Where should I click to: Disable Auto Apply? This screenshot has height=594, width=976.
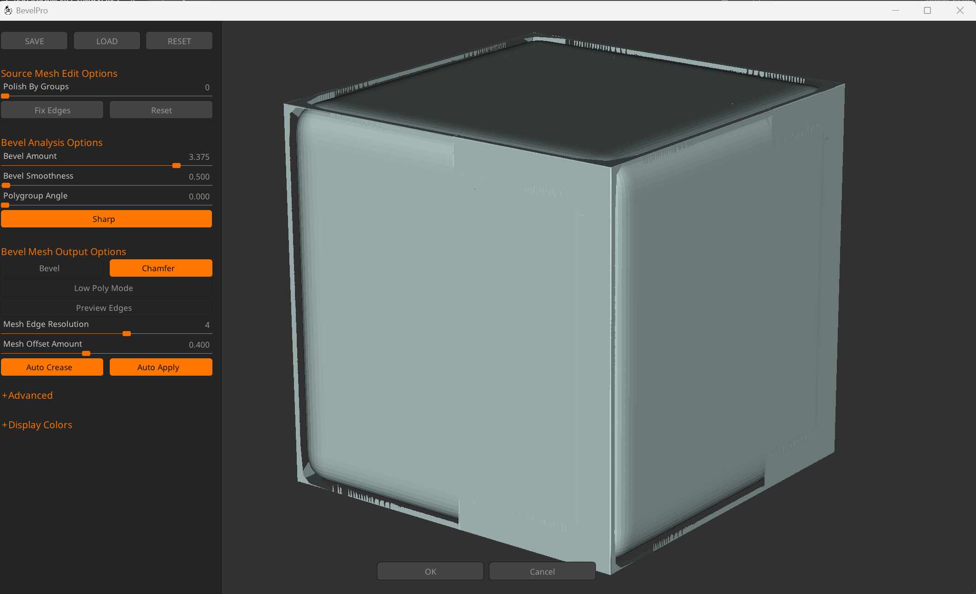tap(160, 367)
